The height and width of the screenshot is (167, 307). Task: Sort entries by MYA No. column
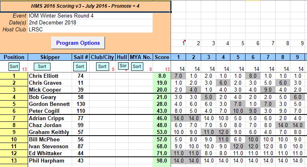(x=137, y=66)
